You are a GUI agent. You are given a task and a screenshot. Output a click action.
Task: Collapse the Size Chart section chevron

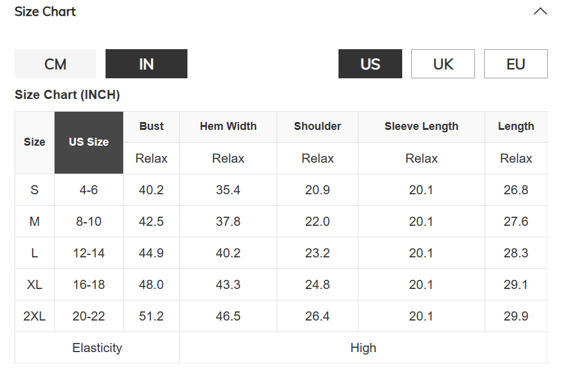point(540,12)
